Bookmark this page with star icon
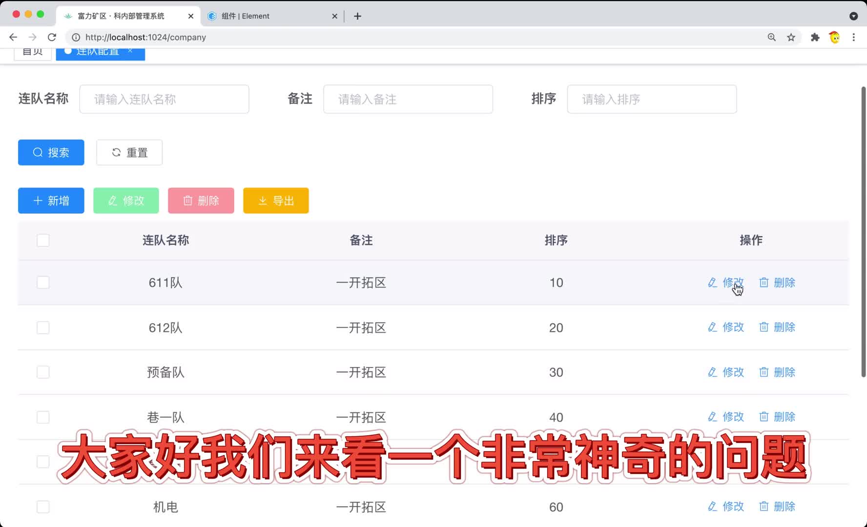This screenshot has height=527, width=867. (791, 37)
